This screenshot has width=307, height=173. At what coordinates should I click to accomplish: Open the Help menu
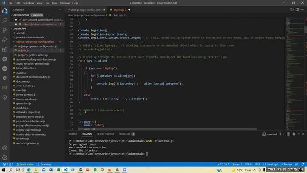(75, 3)
